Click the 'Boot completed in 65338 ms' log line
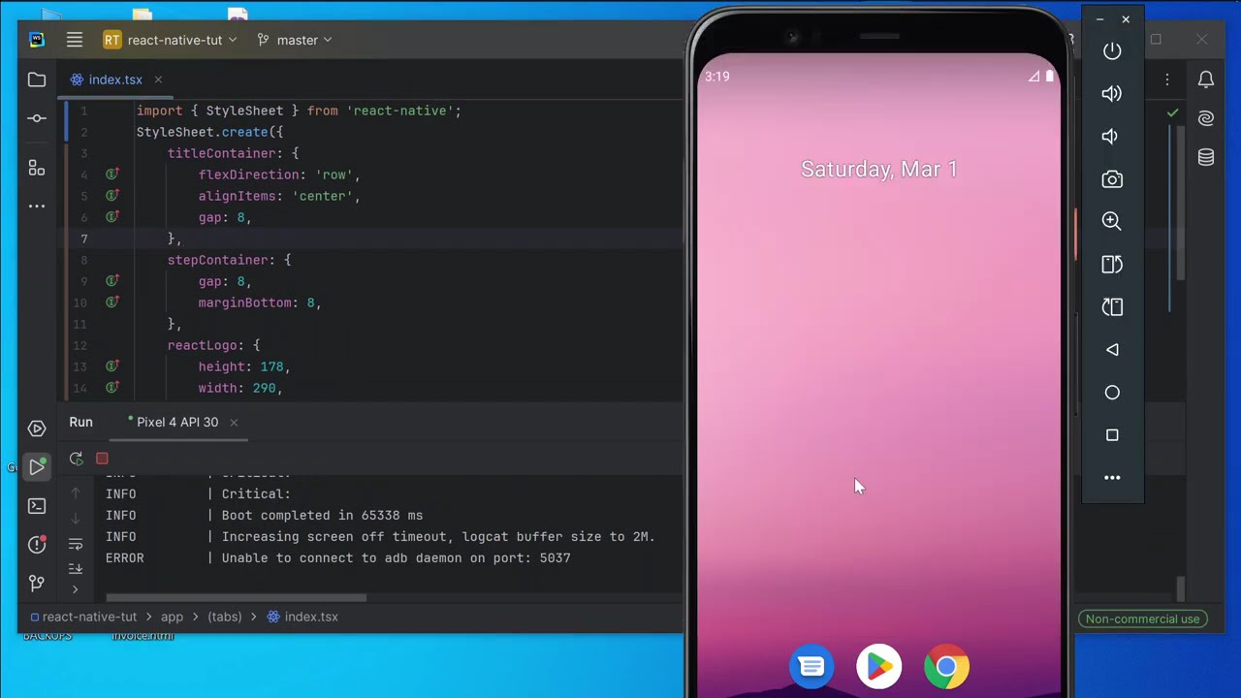This screenshot has width=1241, height=698. click(322, 515)
